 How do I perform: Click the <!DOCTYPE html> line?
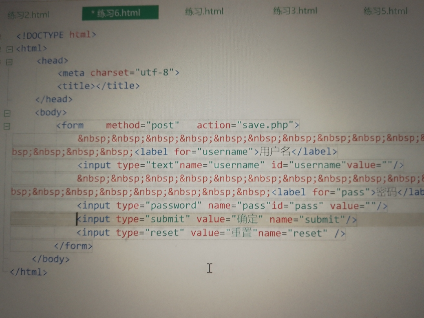[56, 35]
